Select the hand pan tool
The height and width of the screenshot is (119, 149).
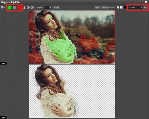click(x=24, y=8)
